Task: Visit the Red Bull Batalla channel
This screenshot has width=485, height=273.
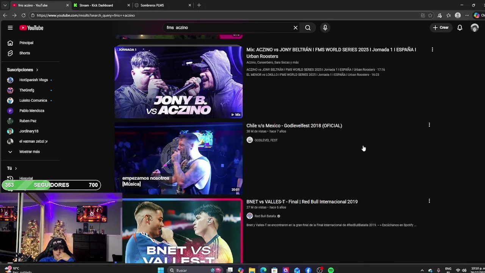Action: 265,216
